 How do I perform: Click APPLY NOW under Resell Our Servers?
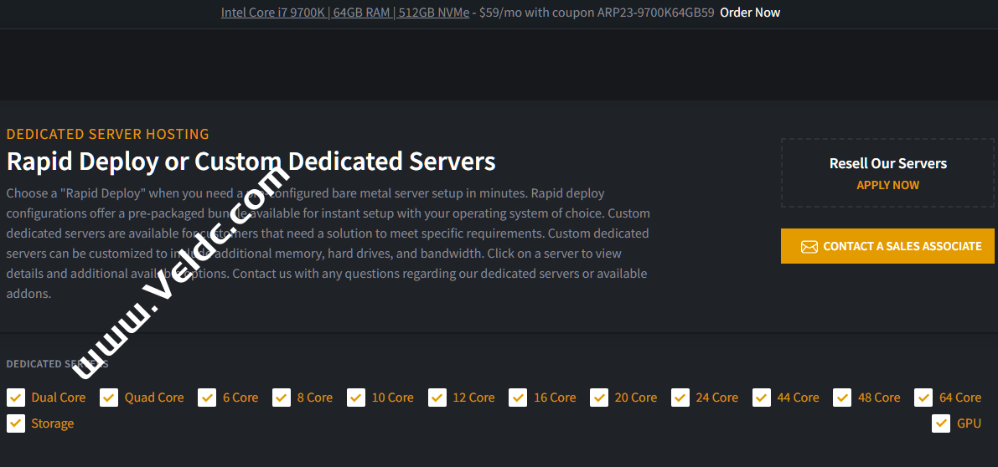pyautogui.click(x=888, y=186)
